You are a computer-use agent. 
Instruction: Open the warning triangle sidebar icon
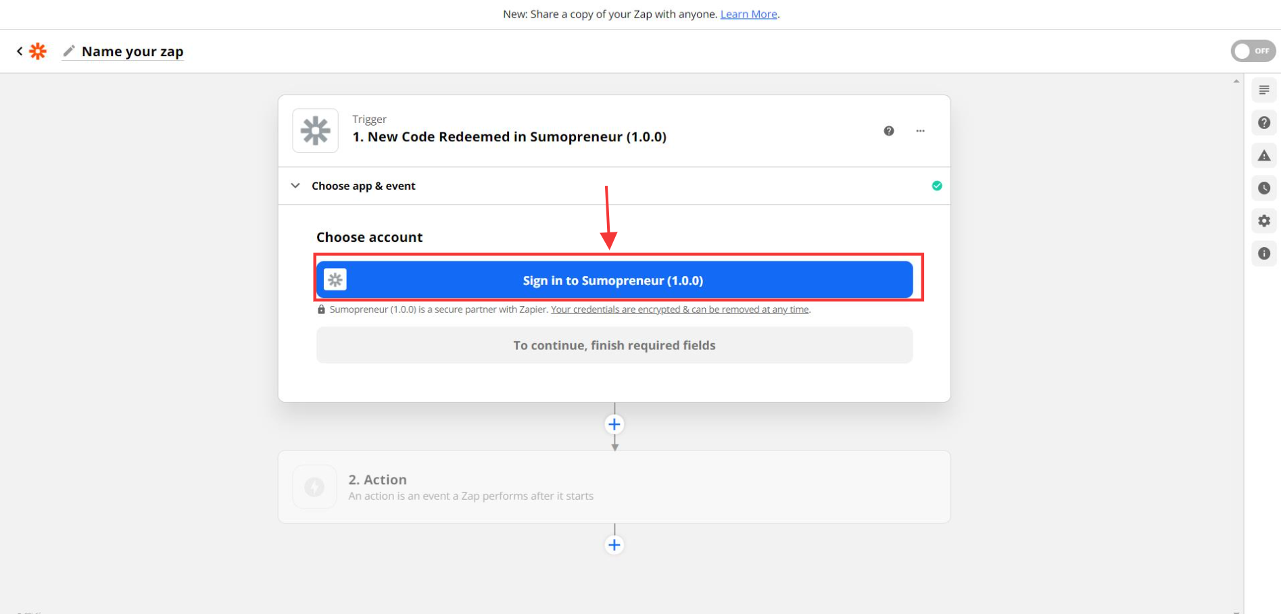(x=1263, y=155)
